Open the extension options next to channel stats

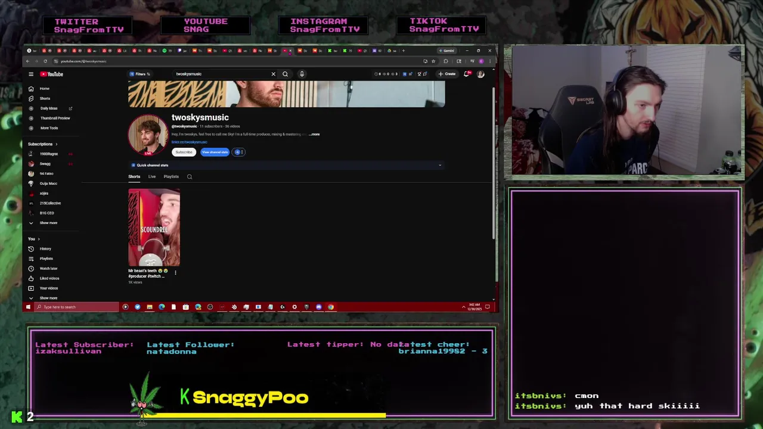coord(238,152)
